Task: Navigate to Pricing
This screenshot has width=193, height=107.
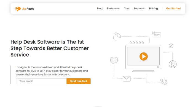Action: pyautogui.click(x=154, y=9)
